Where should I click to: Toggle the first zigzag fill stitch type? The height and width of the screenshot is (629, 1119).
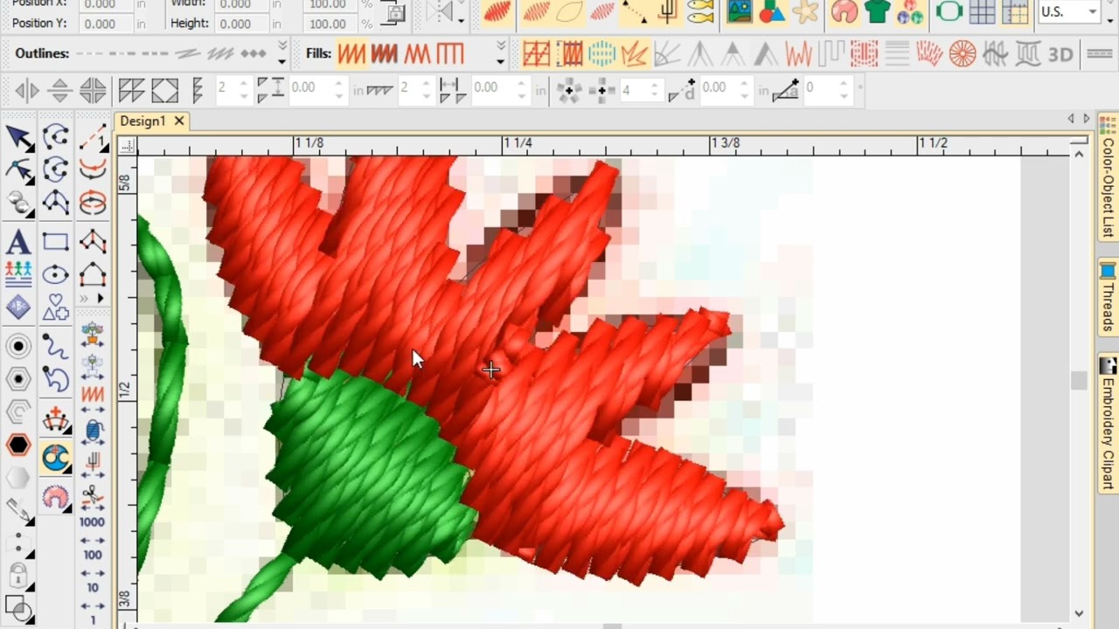tap(351, 54)
